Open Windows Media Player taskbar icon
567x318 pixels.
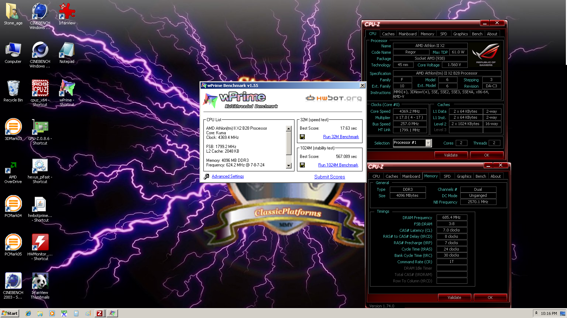click(52, 313)
